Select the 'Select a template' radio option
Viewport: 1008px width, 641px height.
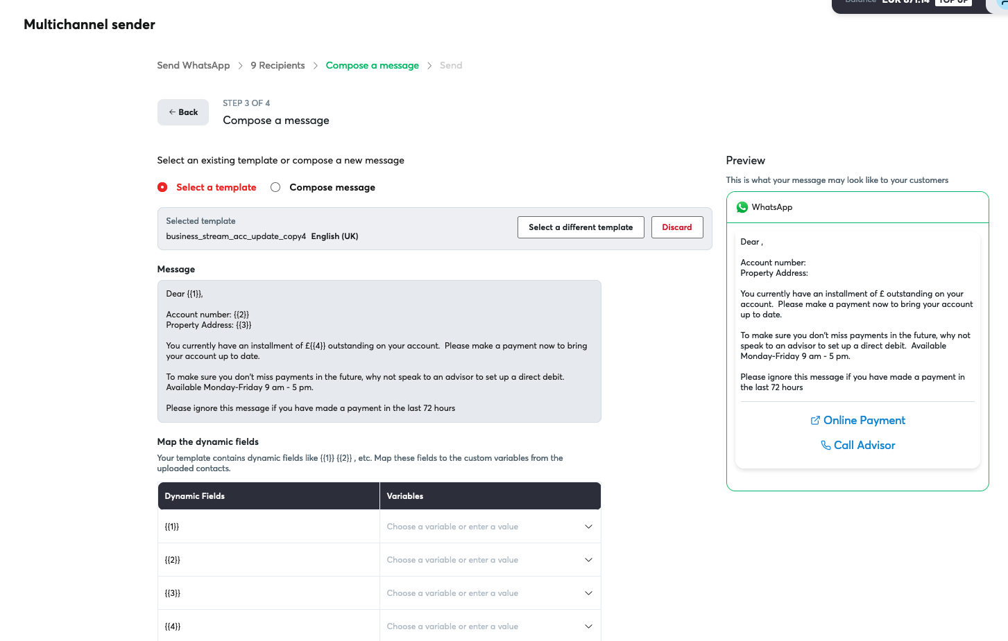162,188
